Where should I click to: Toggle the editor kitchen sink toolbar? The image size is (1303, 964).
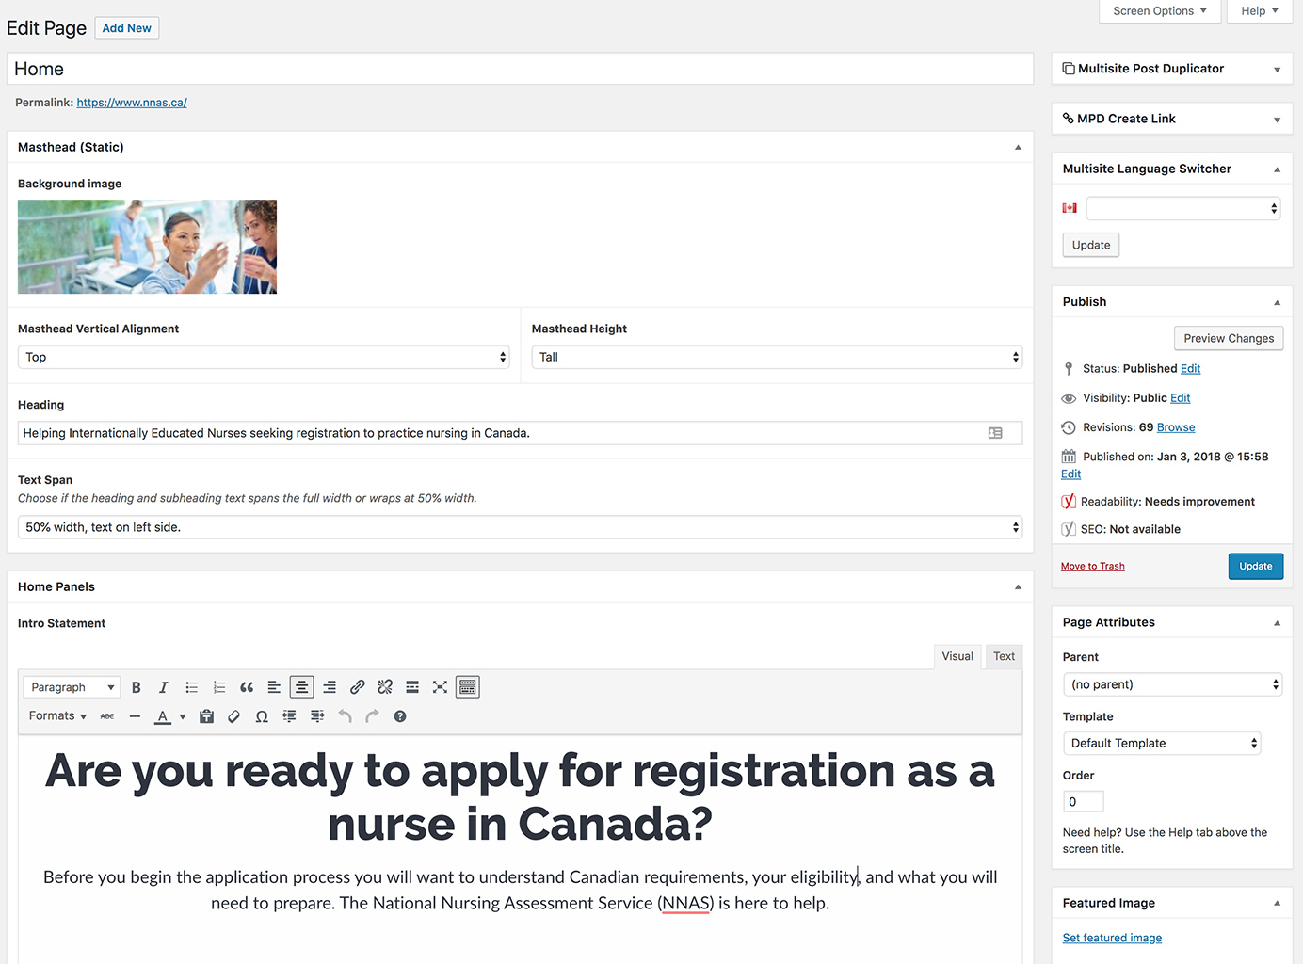(x=468, y=686)
